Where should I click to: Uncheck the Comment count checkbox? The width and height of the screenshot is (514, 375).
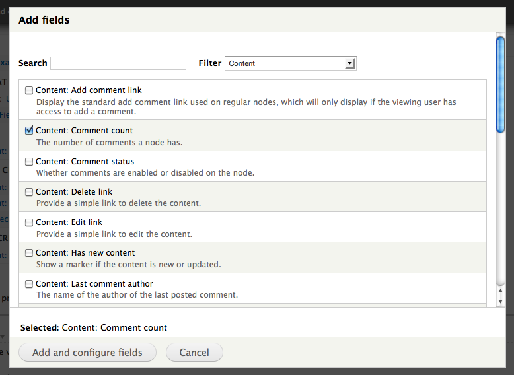(x=29, y=131)
